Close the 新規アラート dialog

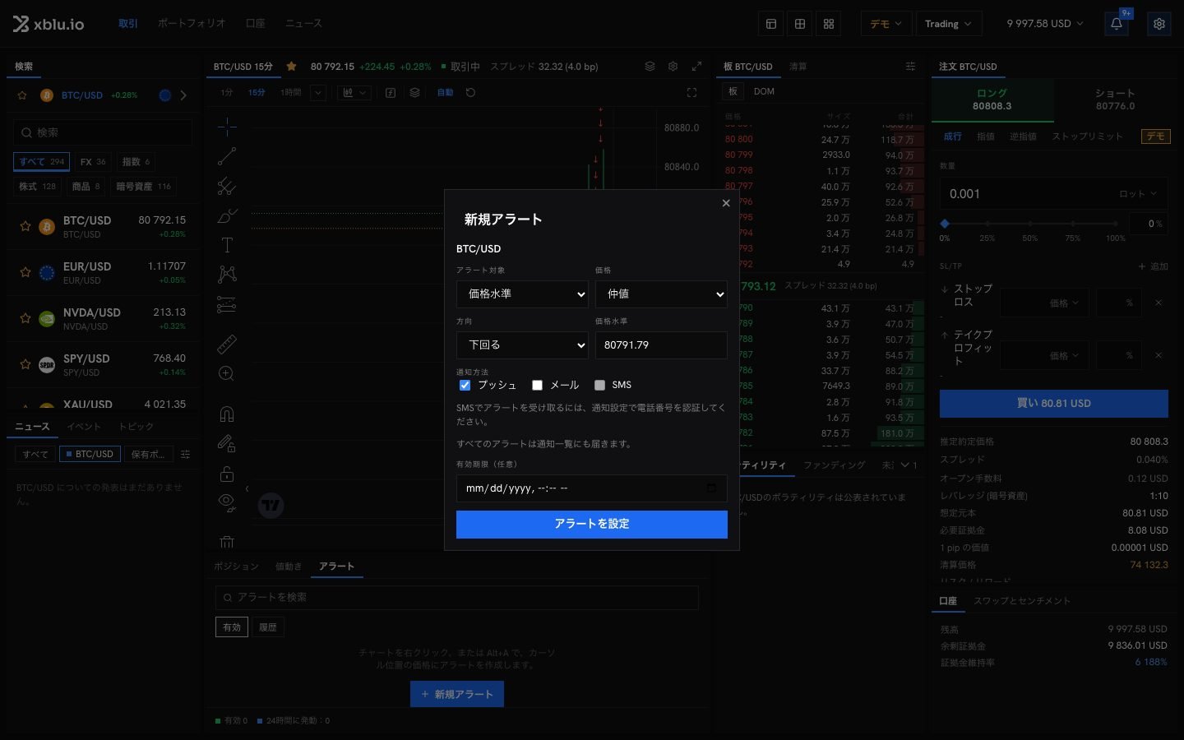click(726, 203)
